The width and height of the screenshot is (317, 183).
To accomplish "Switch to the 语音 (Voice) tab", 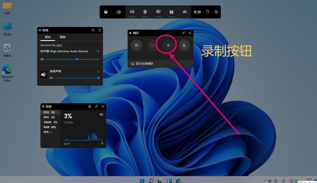I will (x=63, y=37).
